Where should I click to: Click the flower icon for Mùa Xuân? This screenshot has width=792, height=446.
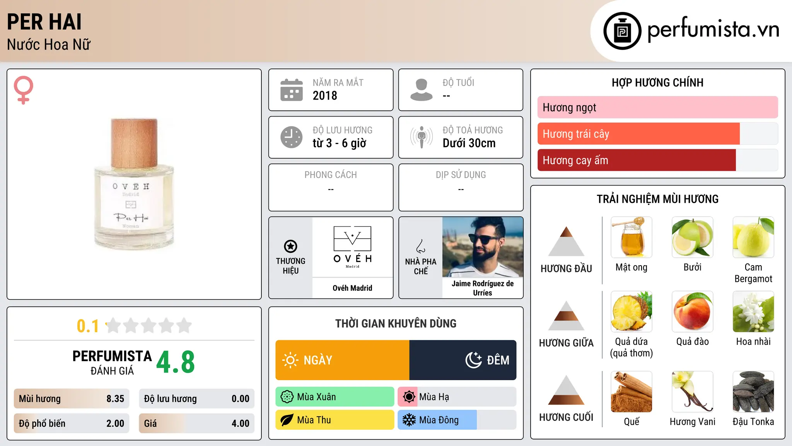287,397
